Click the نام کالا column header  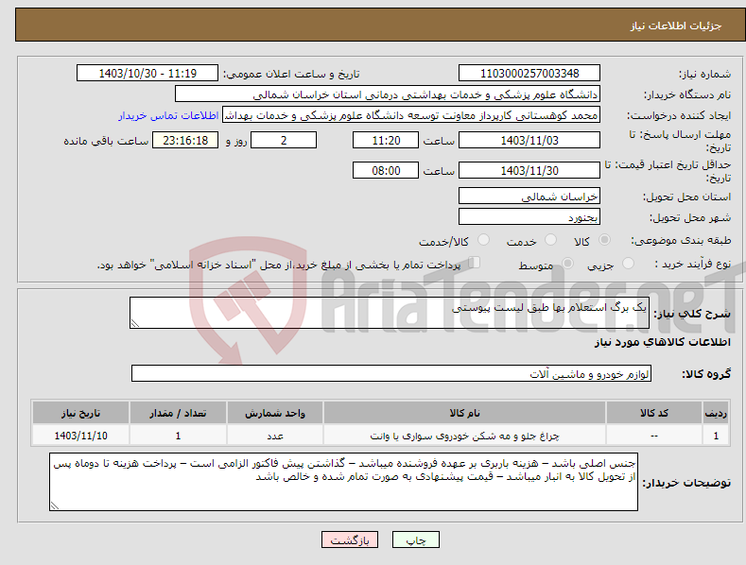pos(464,413)
